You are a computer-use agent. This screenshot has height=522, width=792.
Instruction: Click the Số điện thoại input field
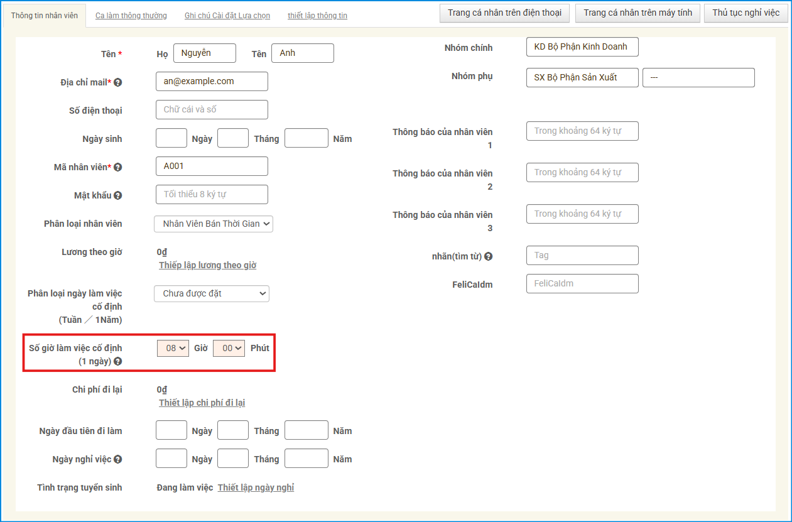pyautogui.click(x=212, y=109)
